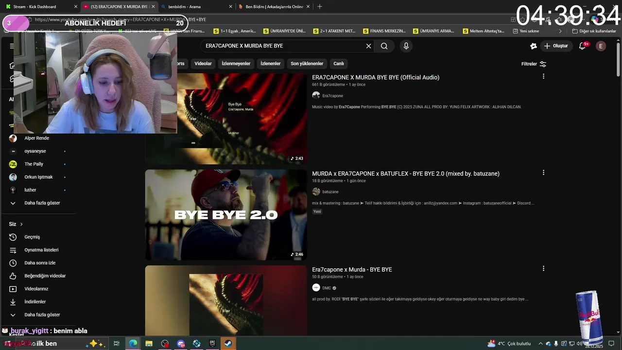Open Diğer sık kullanılanlar bookmarks folder
Screen dimensions: 622x350
tap(594, 31)
